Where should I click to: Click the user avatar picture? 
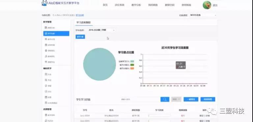click(x=207, y=5)
